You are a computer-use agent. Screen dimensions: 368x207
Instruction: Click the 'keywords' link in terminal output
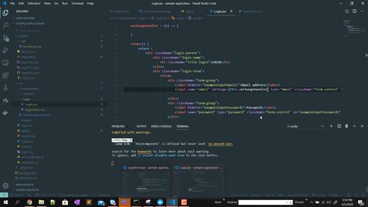pyautogui.click(x=144, y=152)
